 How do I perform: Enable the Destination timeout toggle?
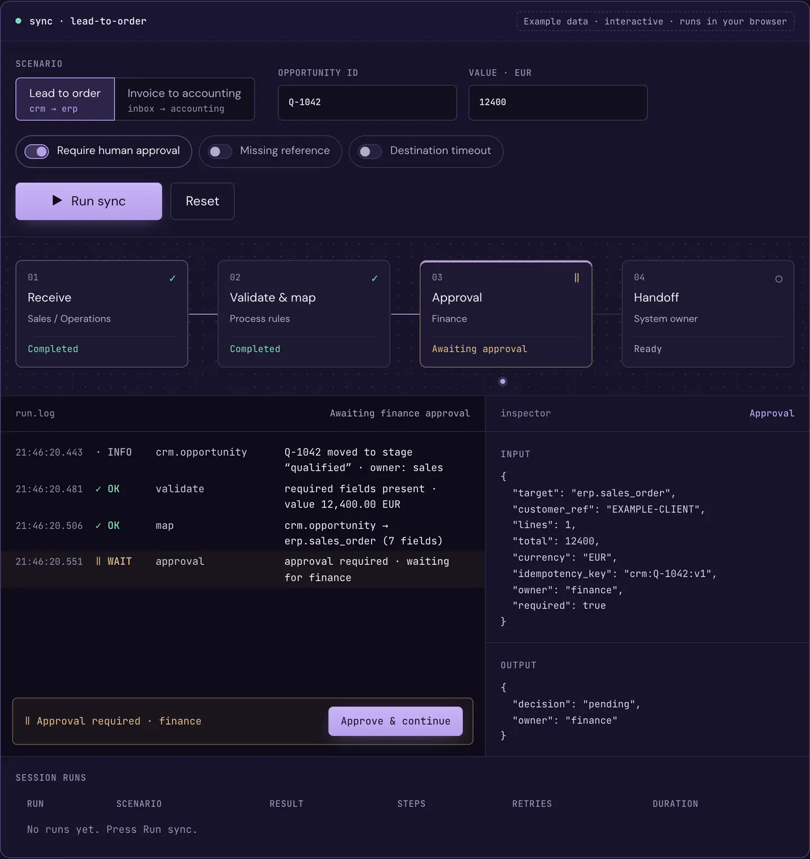click(370, 151)
